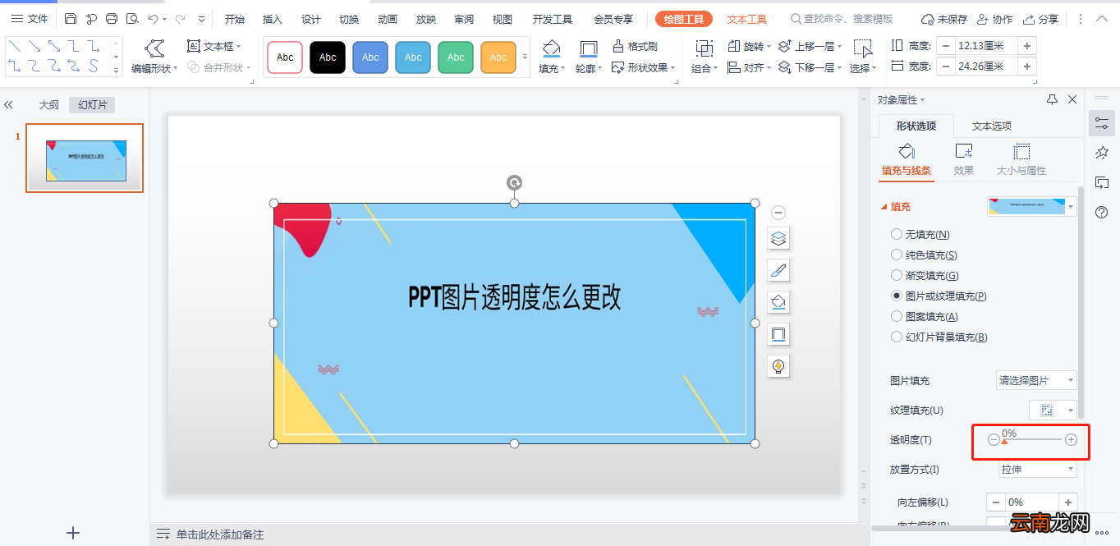Click the 格式刷 format painter
The height and width of the screenshot is (546, 1120).
click(636, 47)
